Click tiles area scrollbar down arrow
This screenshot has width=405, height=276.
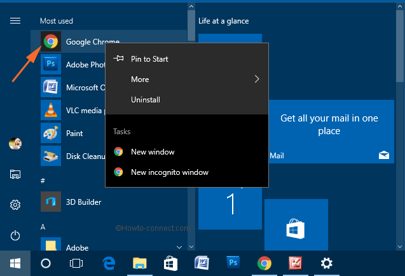[x=400, y=247]
